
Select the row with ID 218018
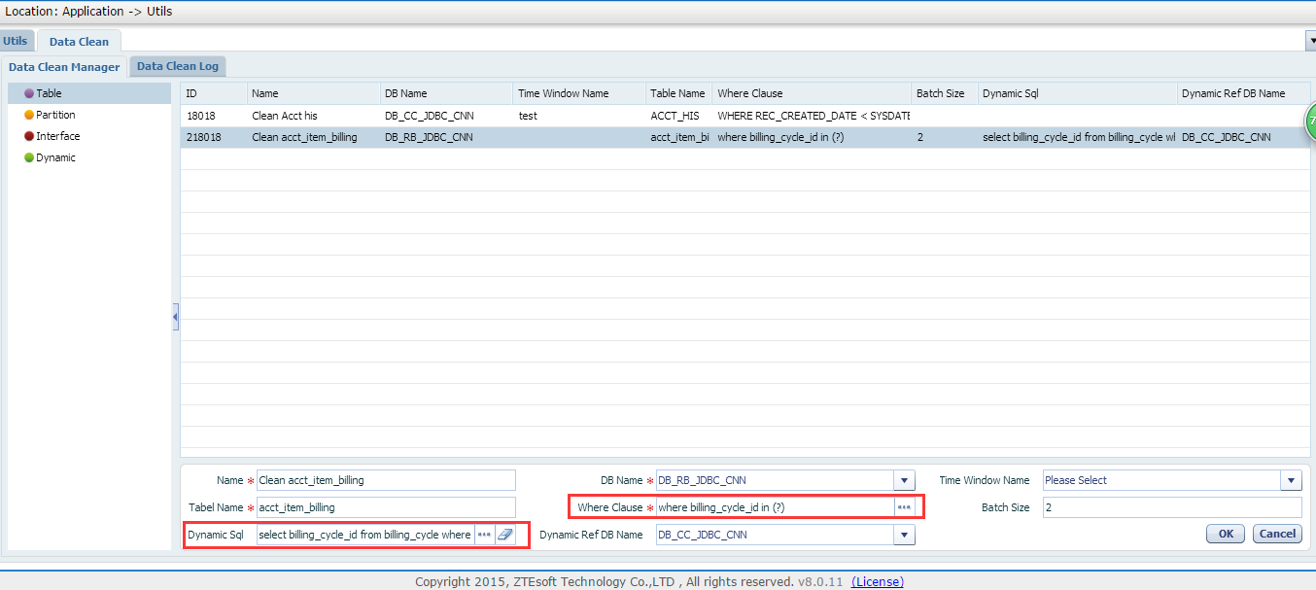[745, 137]
